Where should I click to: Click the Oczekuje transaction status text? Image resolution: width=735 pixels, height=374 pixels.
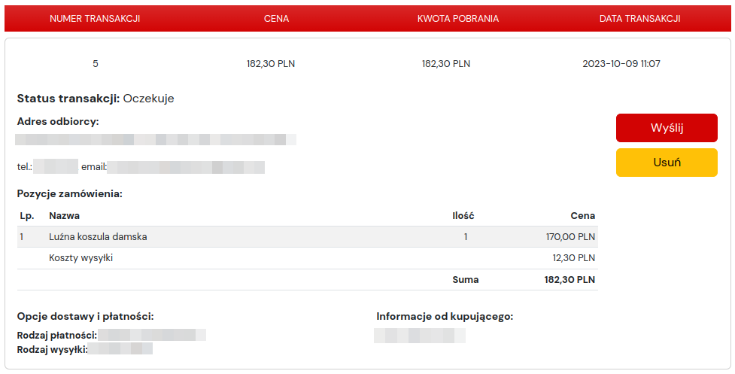pos(149,99)
